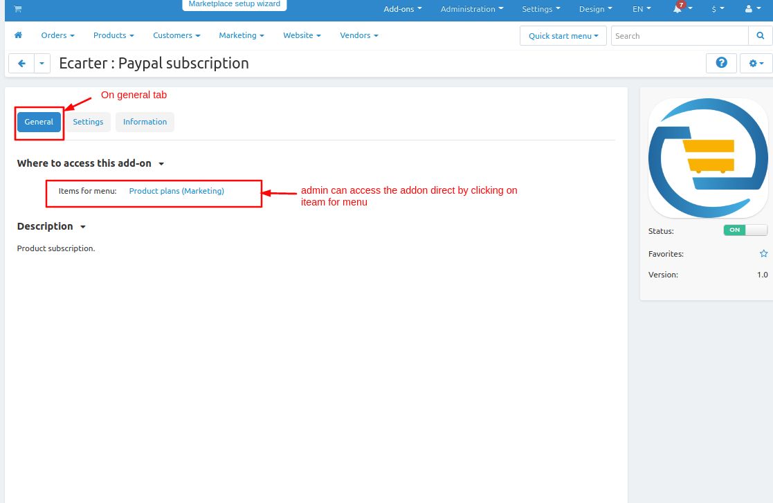Click the shopping cart storefront icon
Screen dimensions: 773x503
18,9
